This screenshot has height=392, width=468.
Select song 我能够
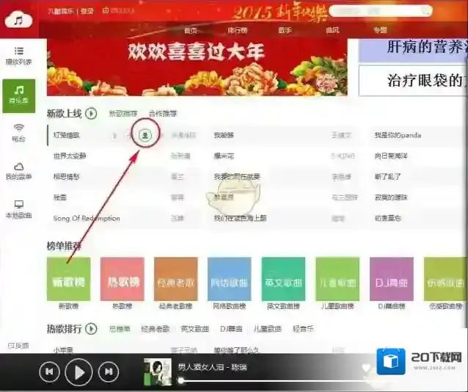[x=224, y=135]
